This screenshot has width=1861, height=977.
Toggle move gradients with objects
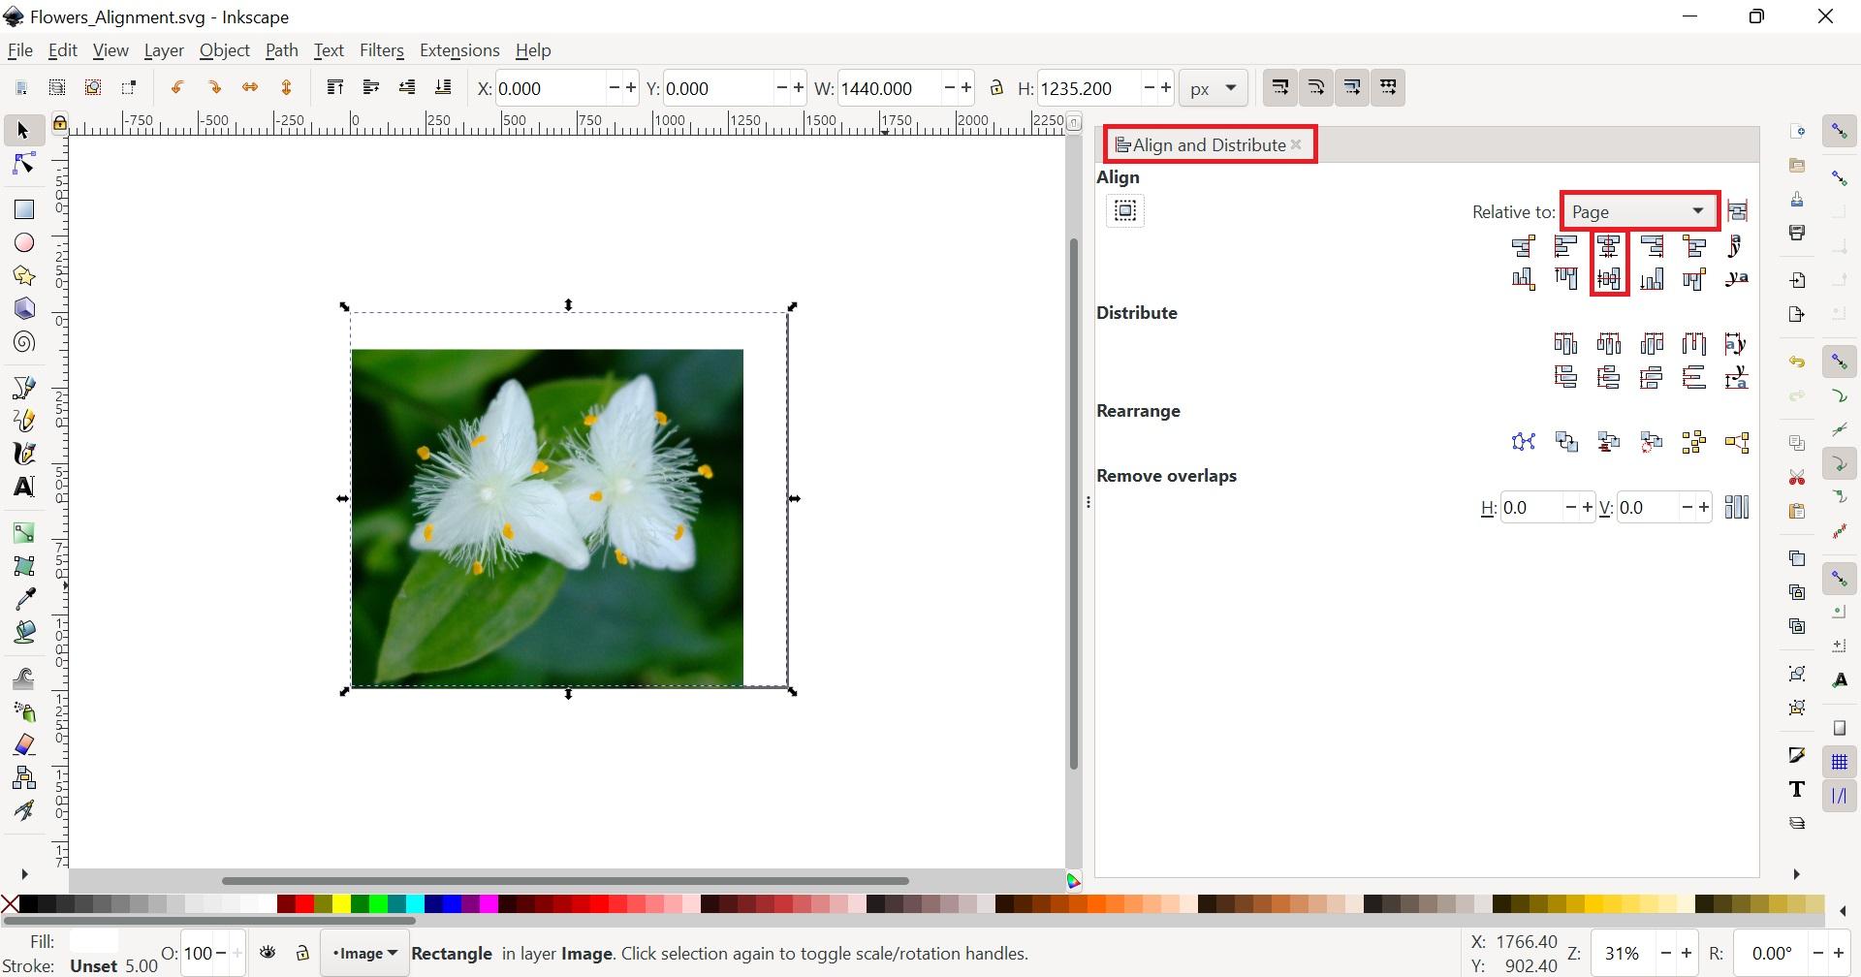(1352, 87)
